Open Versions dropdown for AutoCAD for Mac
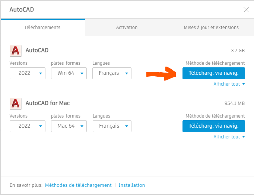The image size is (254, 195). pyautogui.click(x=28, y=126)
